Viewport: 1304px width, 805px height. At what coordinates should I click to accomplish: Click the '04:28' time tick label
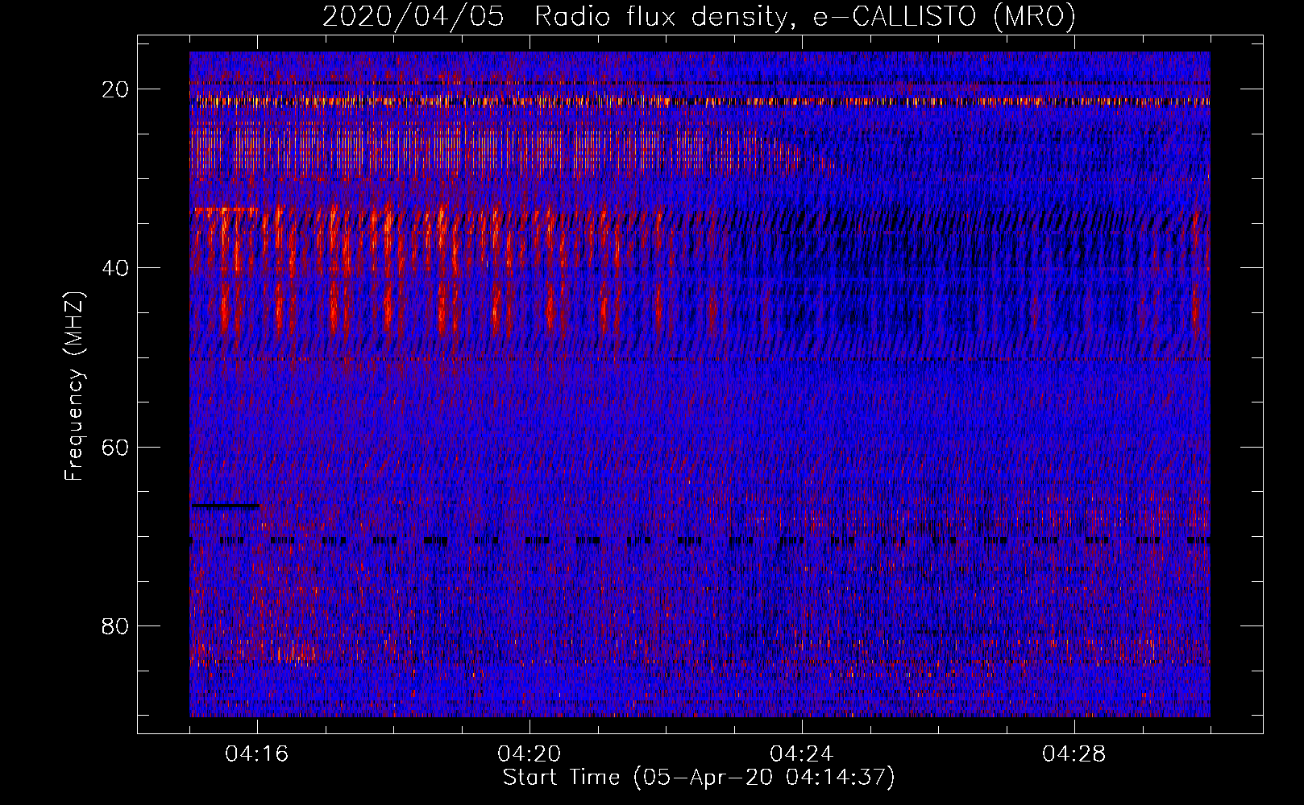pyautogui.click(x=1074, y=754)
